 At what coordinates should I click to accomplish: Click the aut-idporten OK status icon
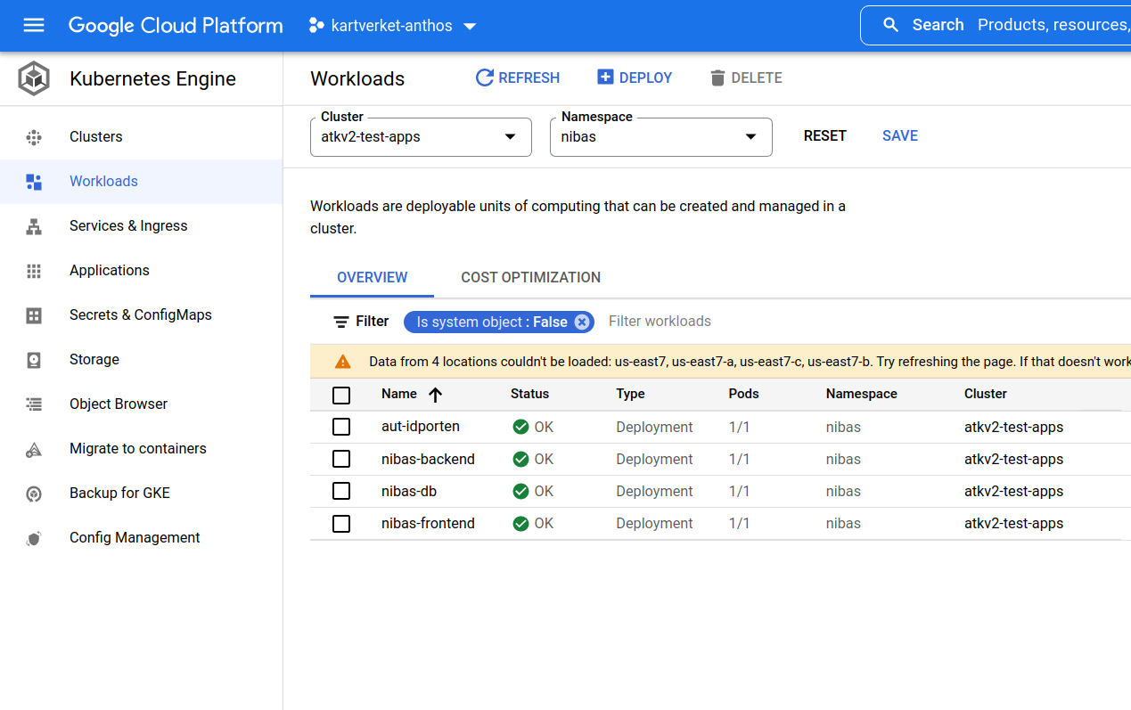(x=521, y=427)
